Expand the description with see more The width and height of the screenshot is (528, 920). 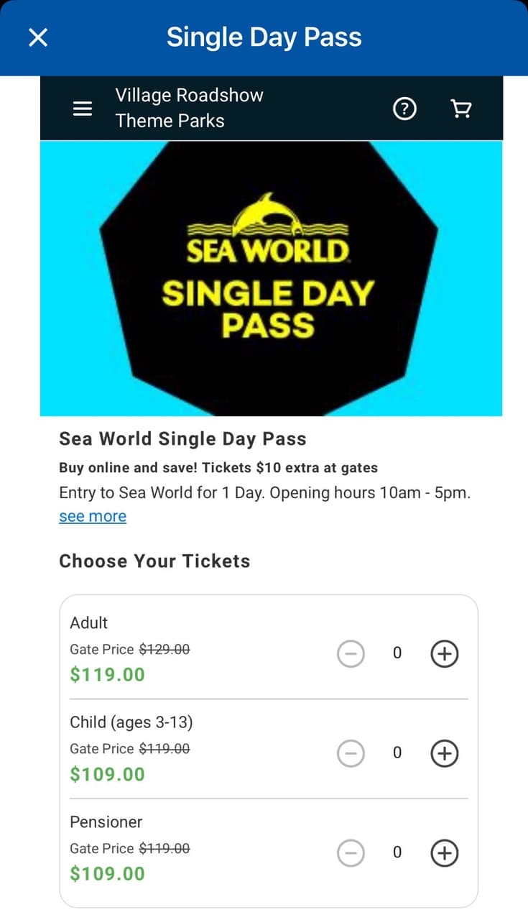coord(92,516)
